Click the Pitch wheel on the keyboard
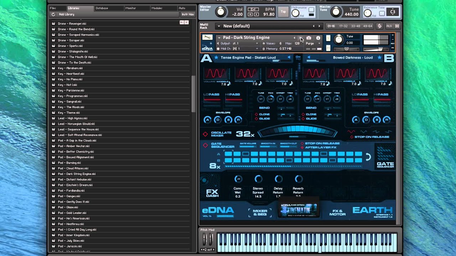The width and height of the screenshot is (456, 256). click(x=205, y=239)
